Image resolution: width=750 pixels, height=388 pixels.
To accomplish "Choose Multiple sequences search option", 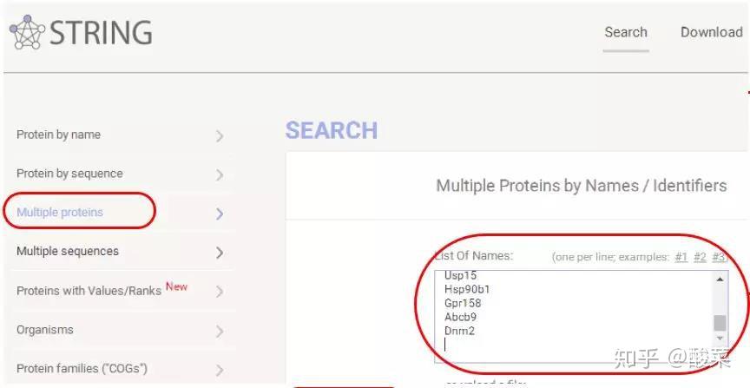I will point(68,252).
